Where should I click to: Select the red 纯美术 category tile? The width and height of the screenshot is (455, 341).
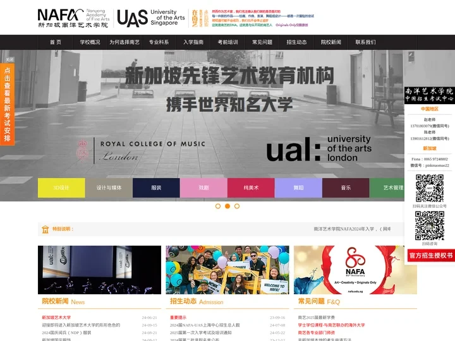pyautogui.click(x=251, y=188)
